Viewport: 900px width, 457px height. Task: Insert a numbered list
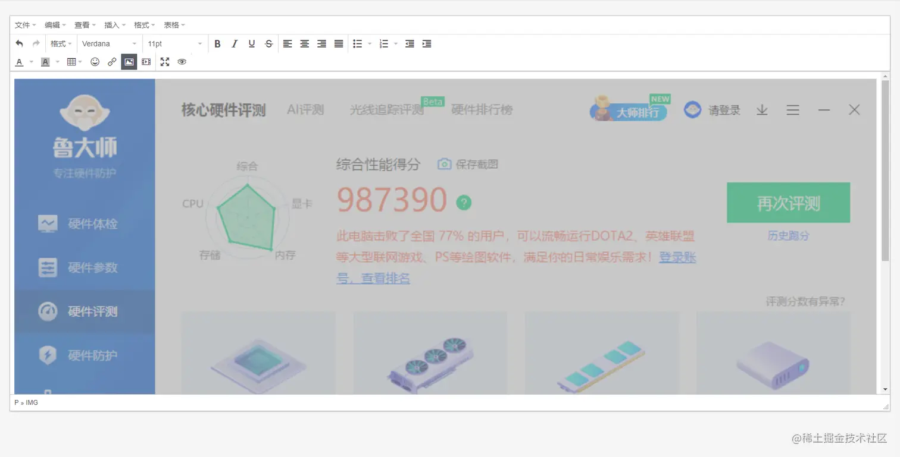click(x=384, y=43)
